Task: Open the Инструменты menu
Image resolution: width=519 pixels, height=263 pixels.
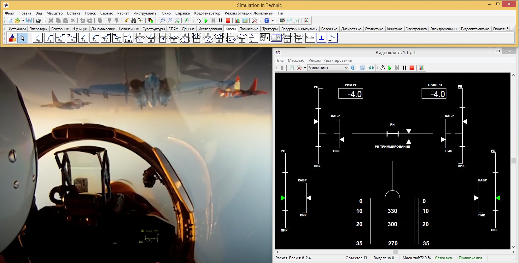Action: 145,13
